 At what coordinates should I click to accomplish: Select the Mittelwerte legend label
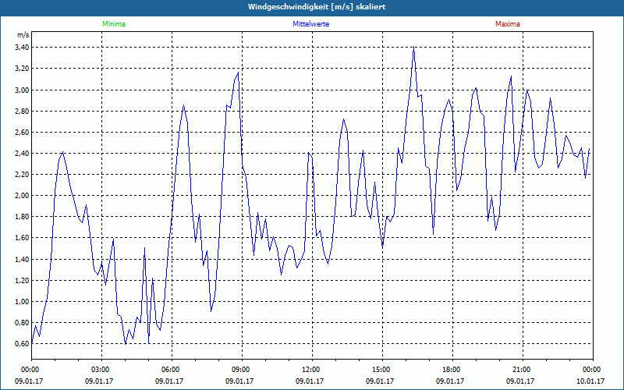[x=310, y=24]
